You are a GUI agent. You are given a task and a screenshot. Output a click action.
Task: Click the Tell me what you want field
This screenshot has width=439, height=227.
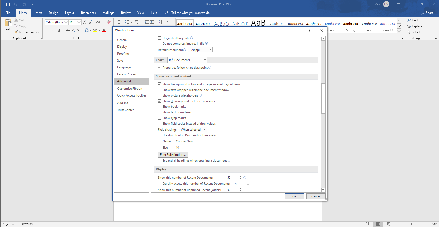click(190, 13)
